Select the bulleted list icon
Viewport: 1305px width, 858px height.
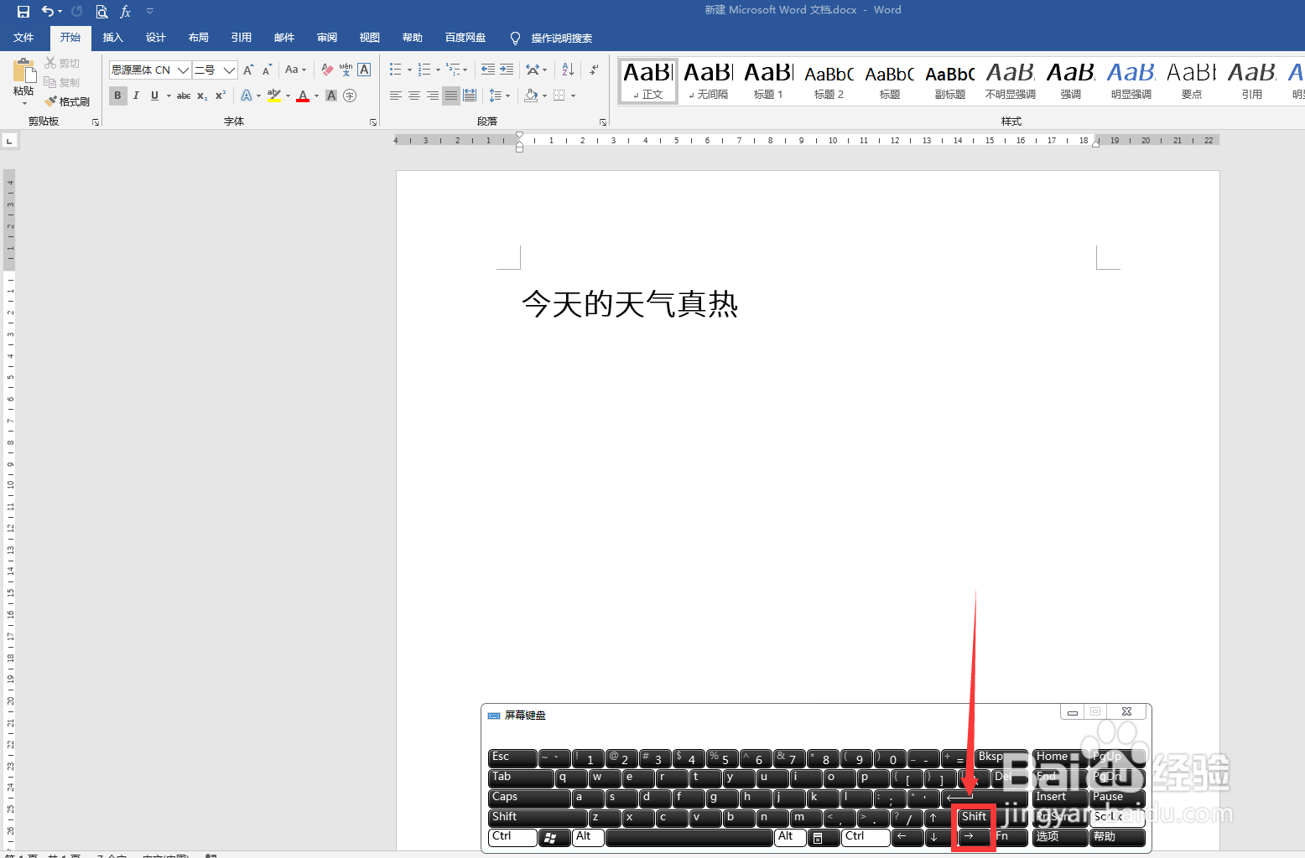coord(395,69)
